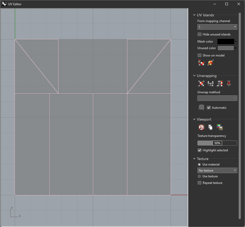Enable the Hide unused islands checkbox
This screenshot has width=245, height=227.
coord(200,34)
